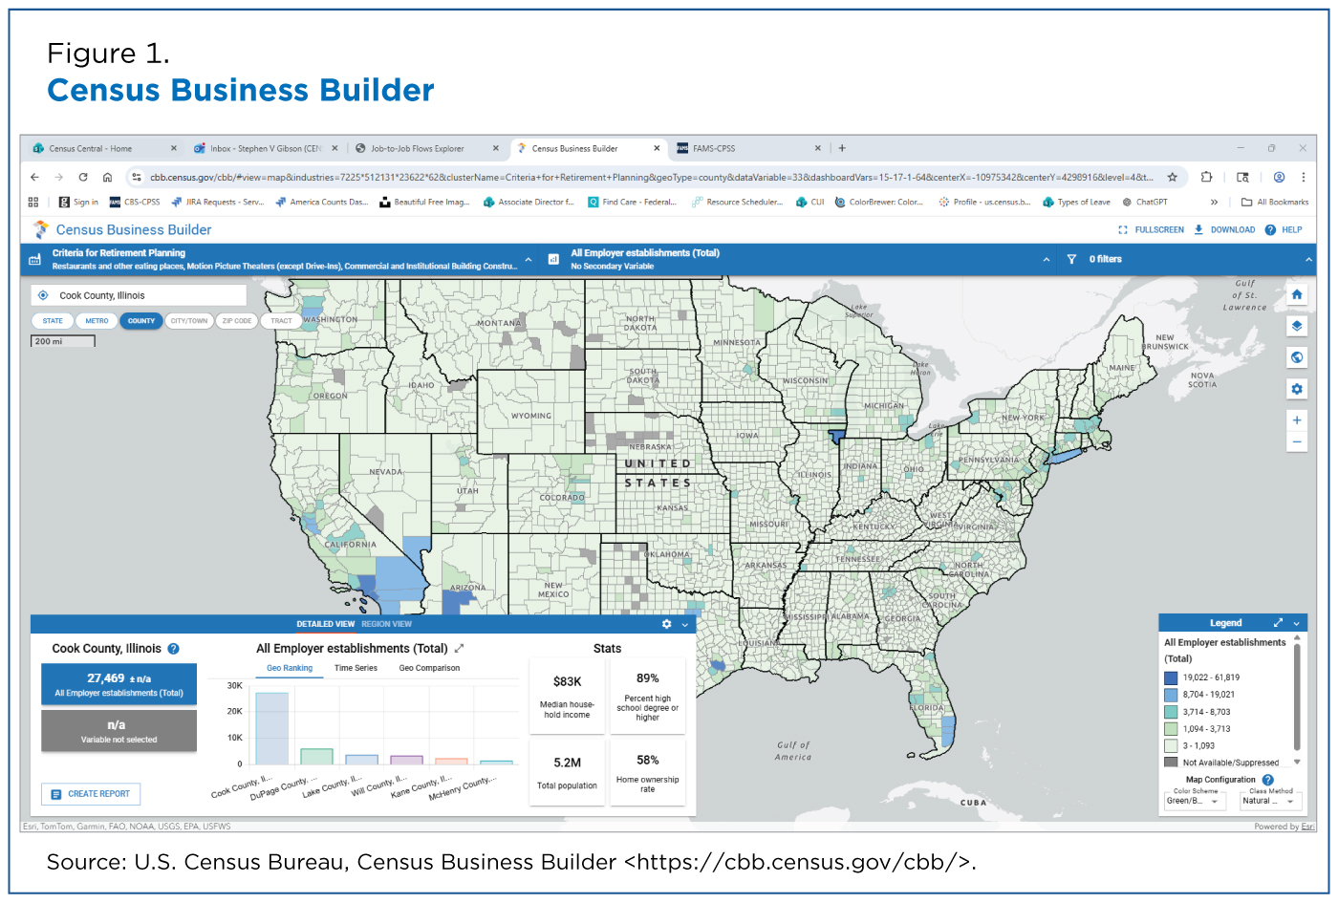Open the Class Method dropdown

point(1269,801)
